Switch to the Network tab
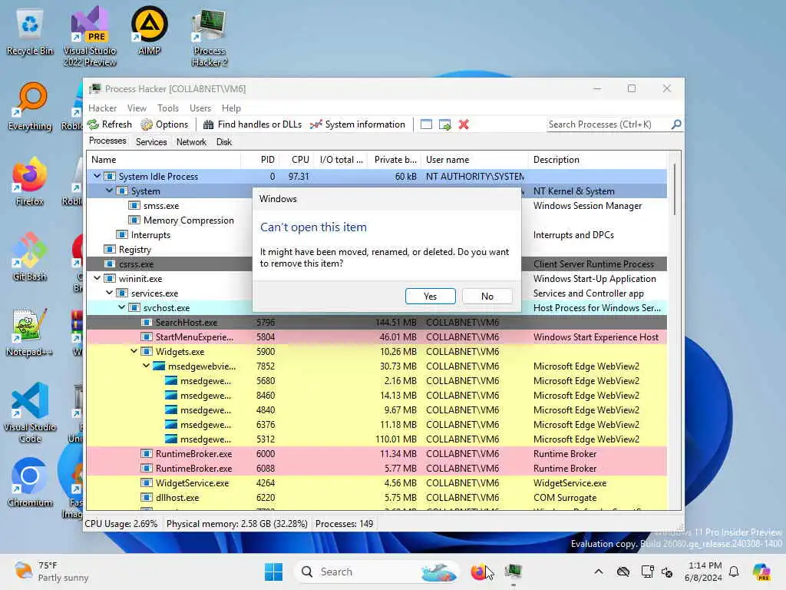 tap(191, 142)
